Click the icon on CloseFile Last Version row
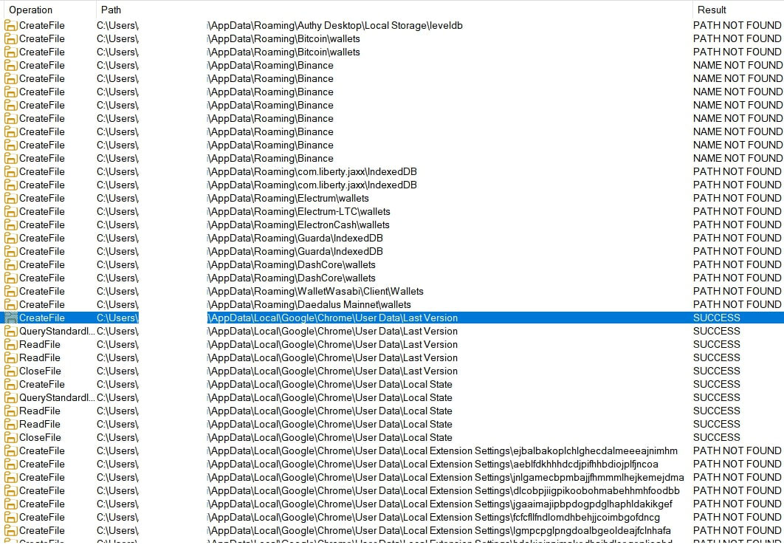 point(11,371)
